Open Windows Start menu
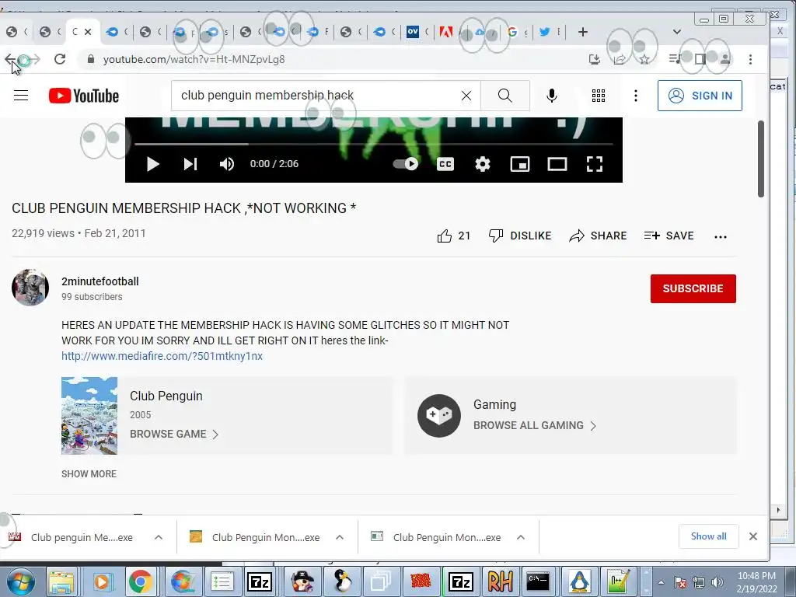Screen dimensions: 796x597 click(x=21, y=581)
